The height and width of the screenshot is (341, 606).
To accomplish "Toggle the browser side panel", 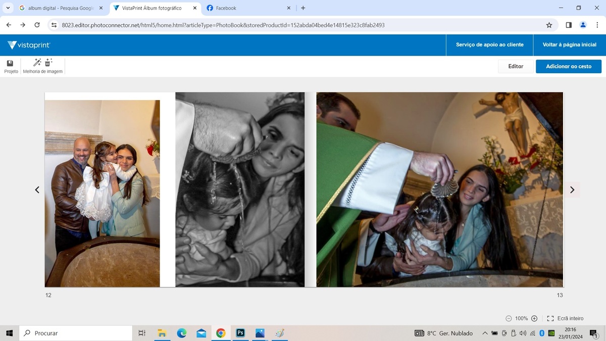I will point(569,25).
